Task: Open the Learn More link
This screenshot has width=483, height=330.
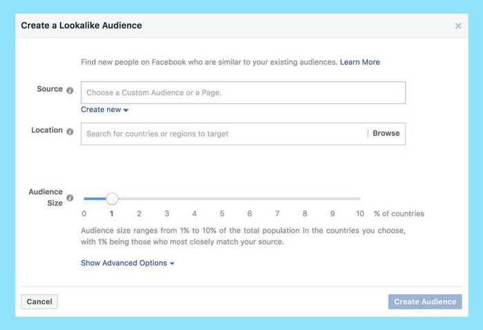Action: 359,62
